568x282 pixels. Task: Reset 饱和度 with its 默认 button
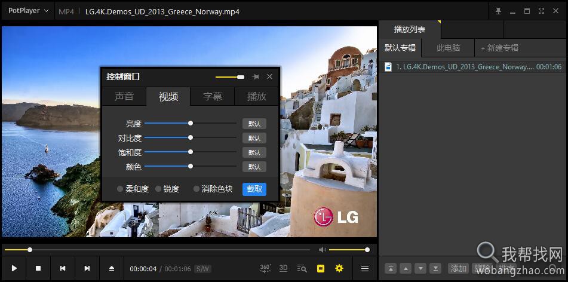click(254, 152)
